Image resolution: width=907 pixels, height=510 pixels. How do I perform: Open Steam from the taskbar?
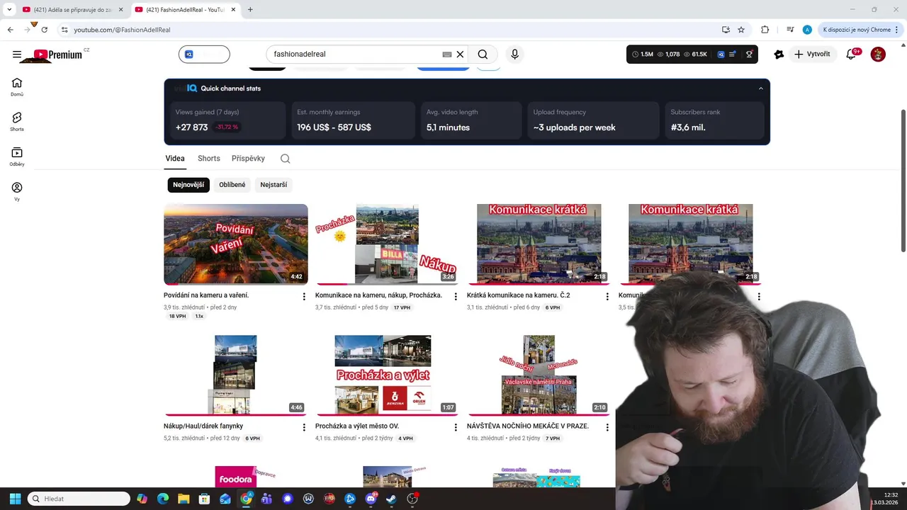[x=391, y=499]
